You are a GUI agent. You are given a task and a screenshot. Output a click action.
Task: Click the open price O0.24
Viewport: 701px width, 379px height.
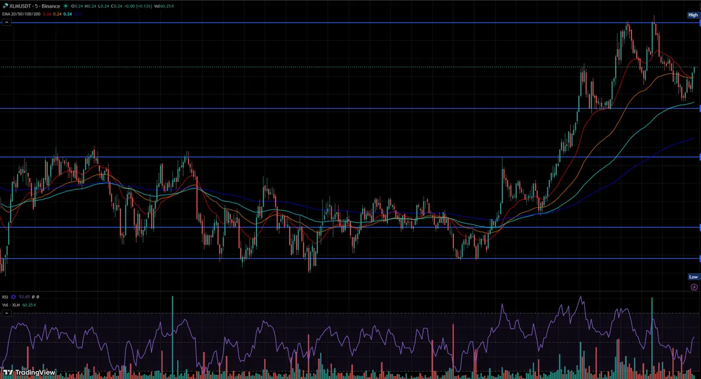pos(77,6)
